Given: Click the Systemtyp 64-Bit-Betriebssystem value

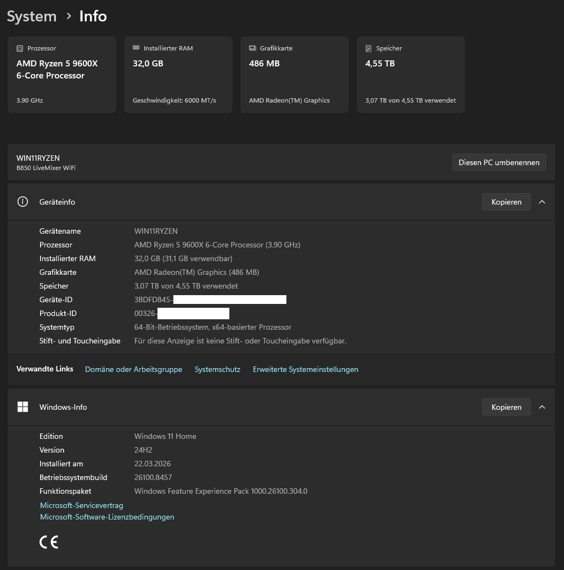Looking at the screenshot, I should [213, 327].
